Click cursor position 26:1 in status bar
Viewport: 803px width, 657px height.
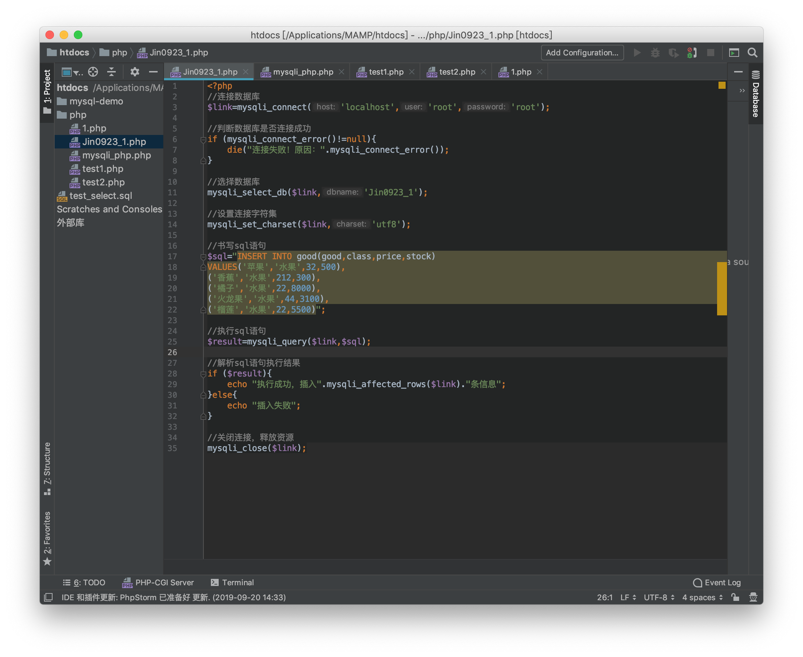(x=605, y=597)
